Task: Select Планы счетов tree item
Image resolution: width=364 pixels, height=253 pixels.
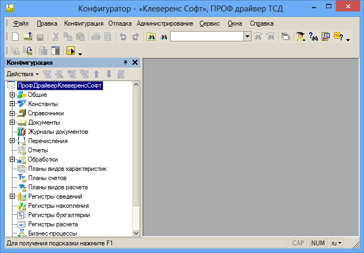Action: (x=47, y=178)
